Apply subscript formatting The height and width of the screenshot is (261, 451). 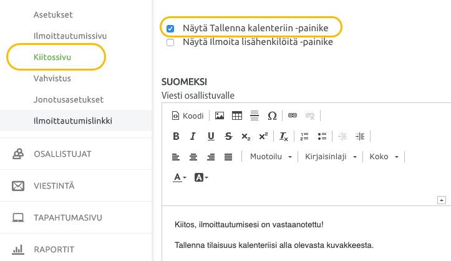(x=246, y=136)
